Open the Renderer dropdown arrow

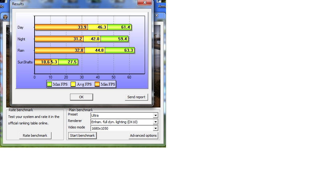(155, 122)
